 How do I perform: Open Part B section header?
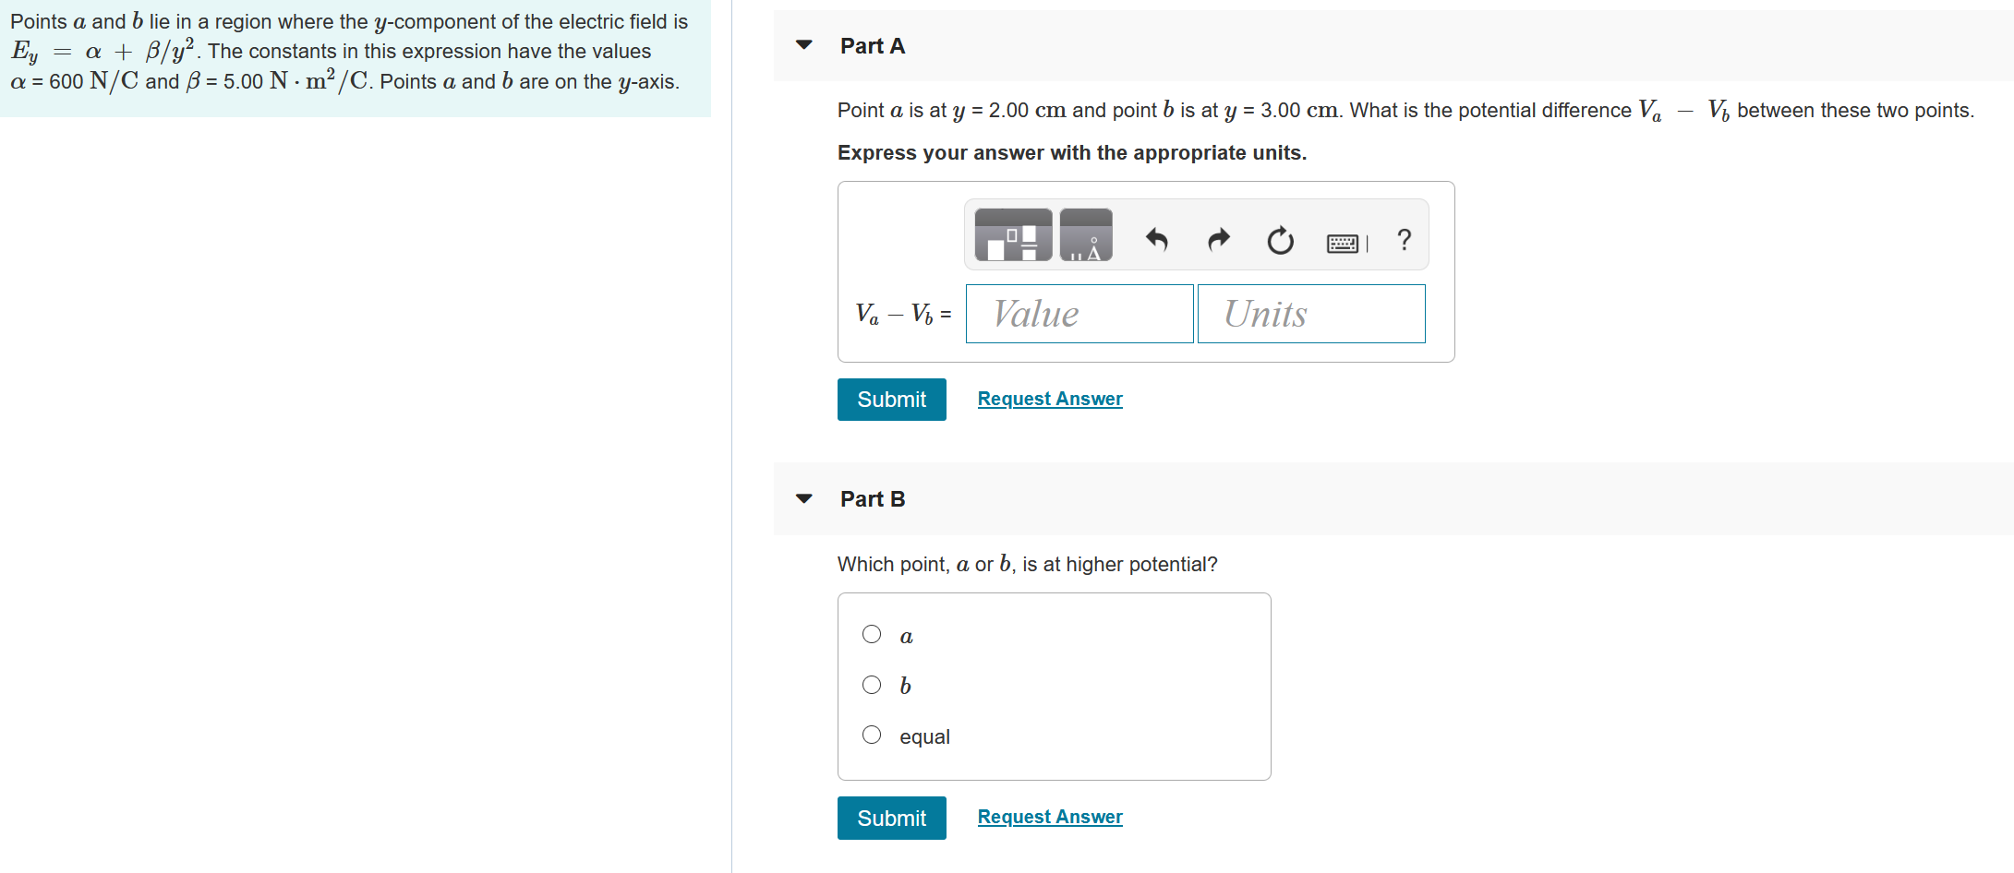pyautogui.click(x=872, y=498)
